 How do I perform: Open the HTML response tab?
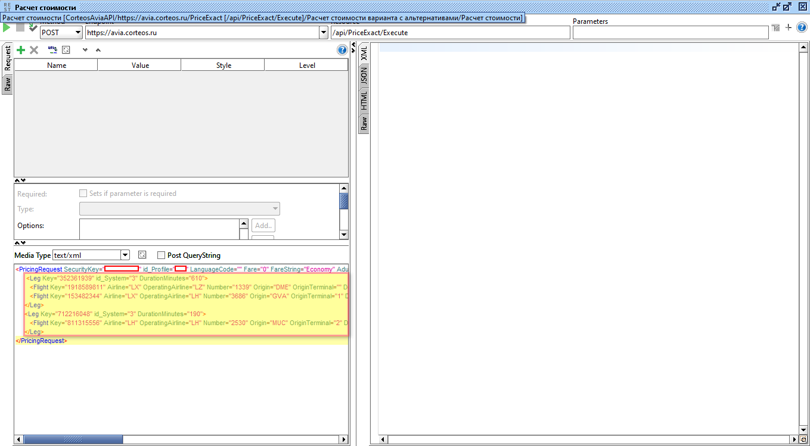[364, 101]
